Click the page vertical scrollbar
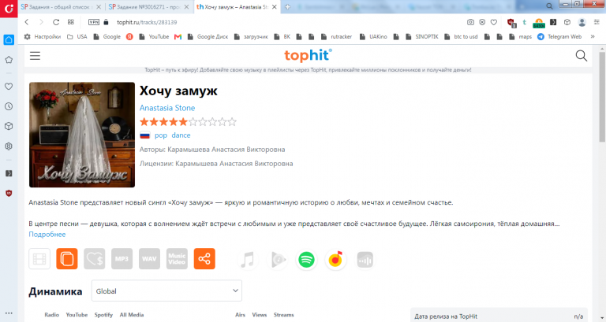 coord(602,96)
